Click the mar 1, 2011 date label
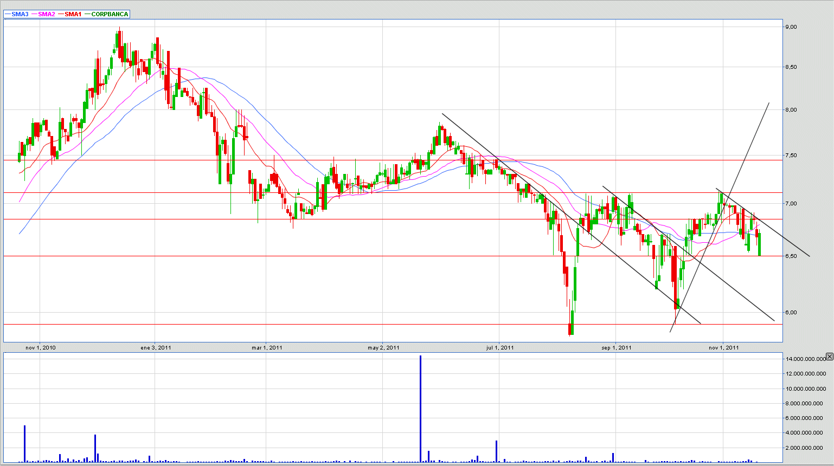Image resolution: width=834 pixels, height=466 pixels. (x=267, y=348)
